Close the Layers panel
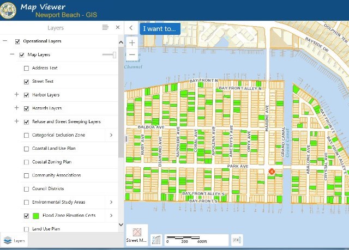 pyautogui.click(x=117, y=27)
